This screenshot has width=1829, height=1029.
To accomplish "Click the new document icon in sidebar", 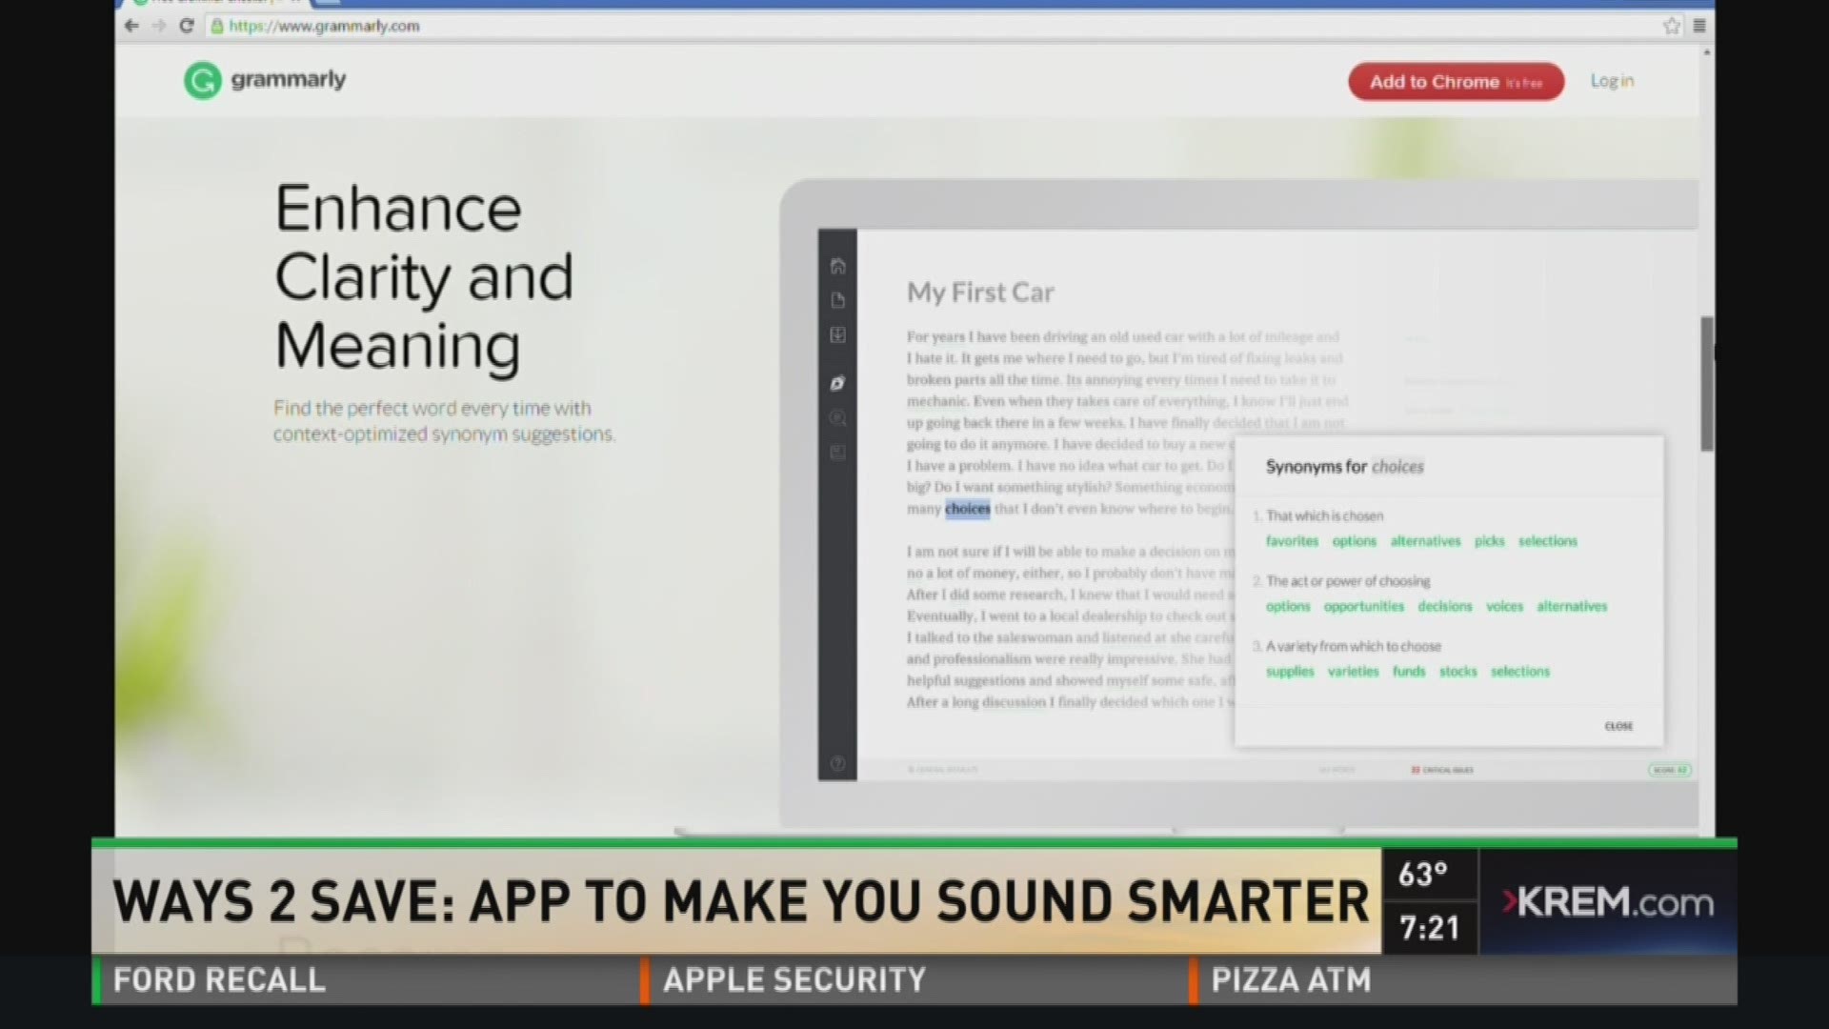I will (837, 300).
